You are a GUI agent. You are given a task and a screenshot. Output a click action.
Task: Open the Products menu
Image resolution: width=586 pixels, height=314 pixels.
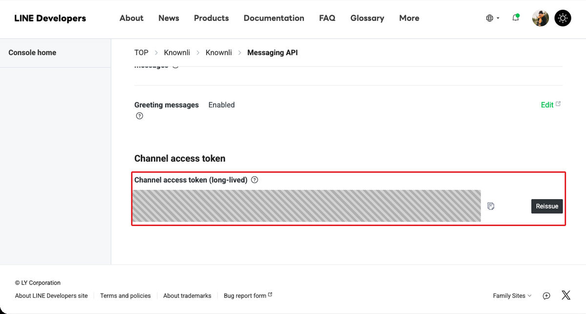click(211, 18)
